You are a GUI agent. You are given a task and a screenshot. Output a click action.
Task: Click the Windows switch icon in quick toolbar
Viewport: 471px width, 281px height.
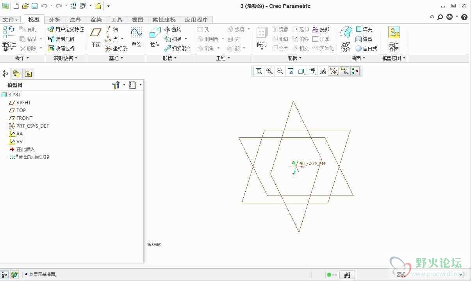83,6
